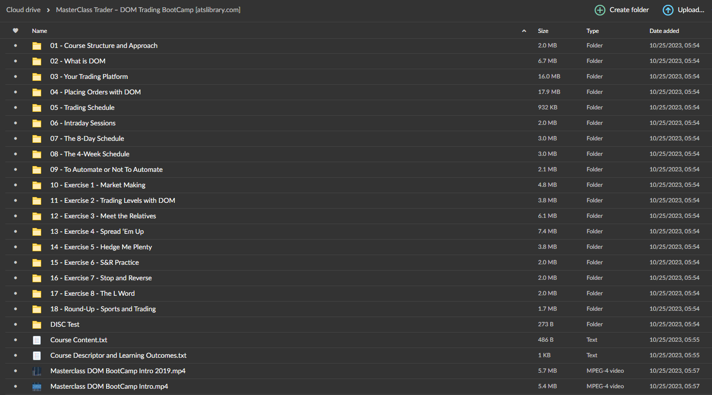Click the Masterclass DOM BootCamp Intro.mp4 video icon
Image resolution: width=712 pixels, height=395 pixels.
pos(37,387)
